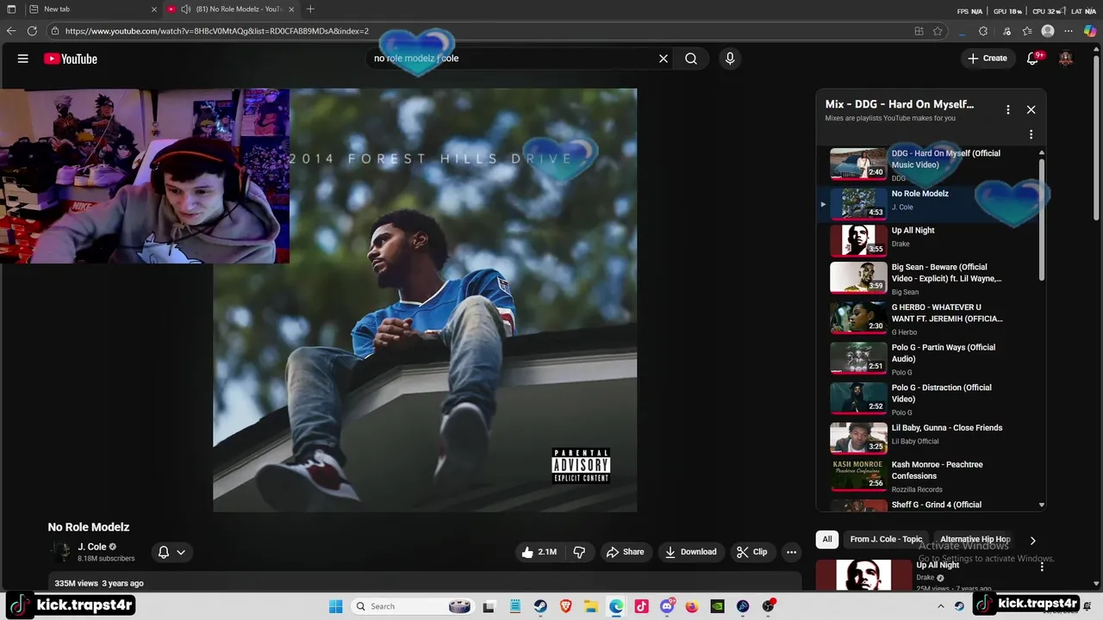The image size is (1103, 620).
Task: Run search with magnifier button
Action: (x=691, y=59)
